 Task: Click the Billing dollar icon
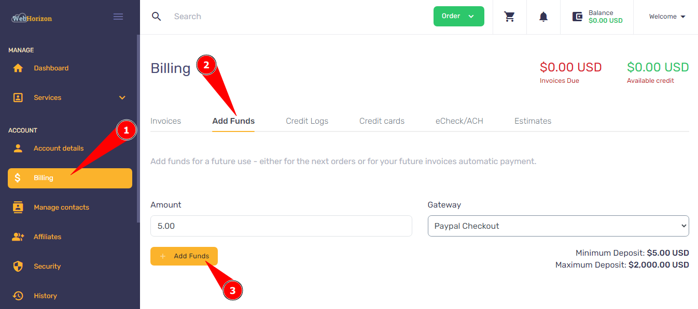tap(18, 178)
